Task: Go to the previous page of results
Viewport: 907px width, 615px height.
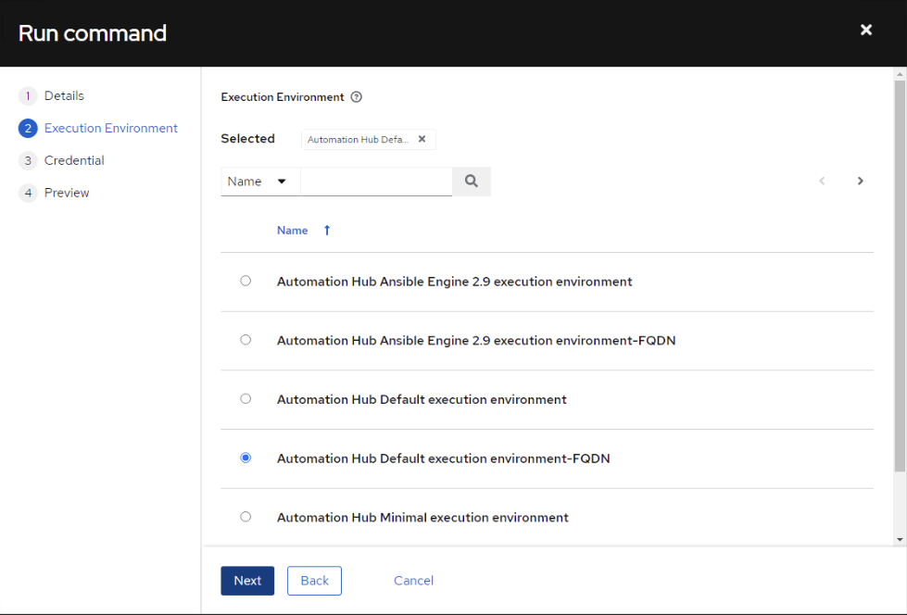Action: pyautogui.click(x=822, y=182)
